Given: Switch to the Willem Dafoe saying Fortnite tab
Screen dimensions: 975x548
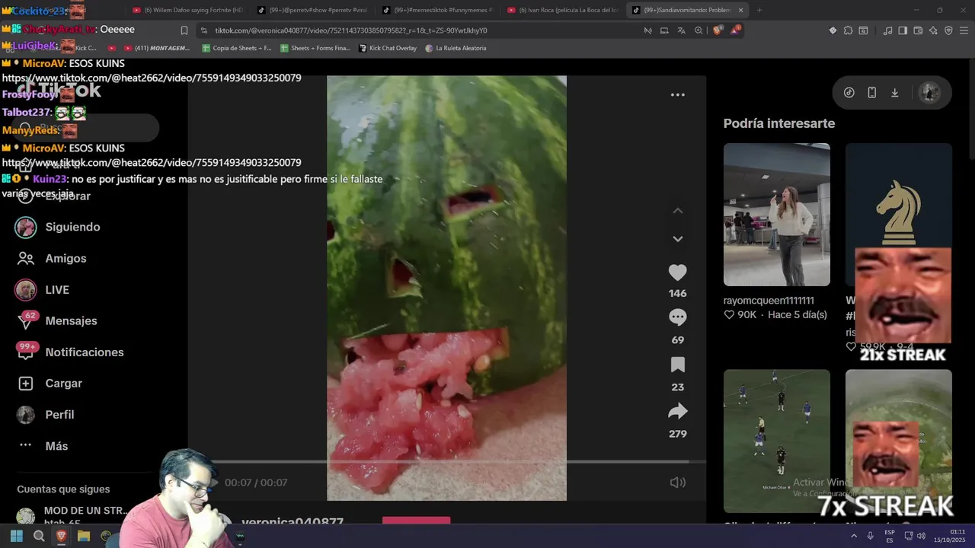Looking at the screenshot, I should (x=187, y=10).
